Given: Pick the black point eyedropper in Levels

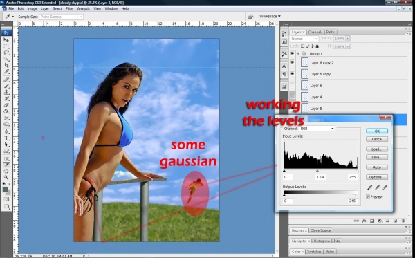Looking at the screenshot, I should click(370, 187).
